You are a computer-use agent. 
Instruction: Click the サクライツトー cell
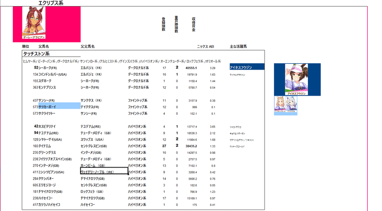point(47,113)
